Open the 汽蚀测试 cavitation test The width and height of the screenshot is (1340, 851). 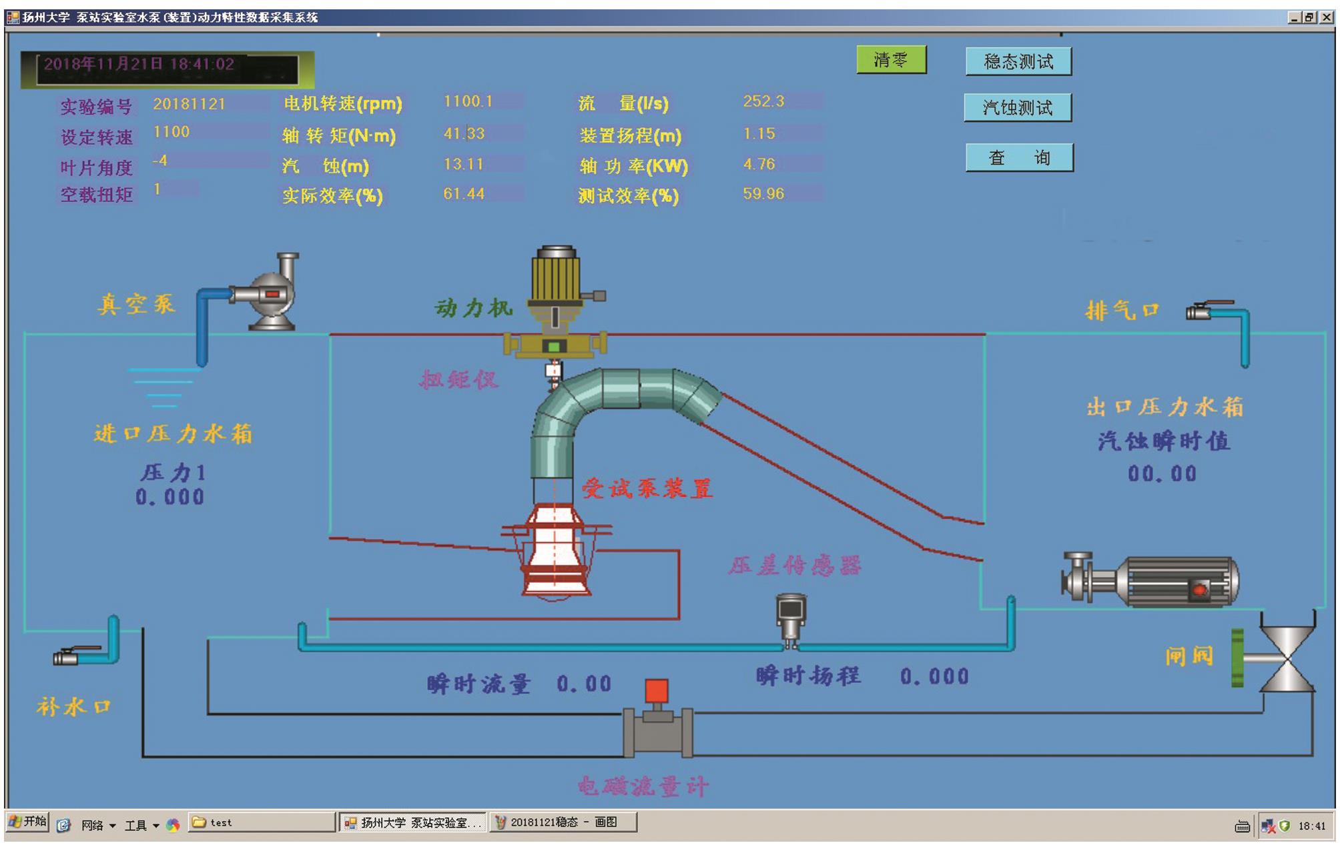pyautogui.click(x=1017, y=107)
